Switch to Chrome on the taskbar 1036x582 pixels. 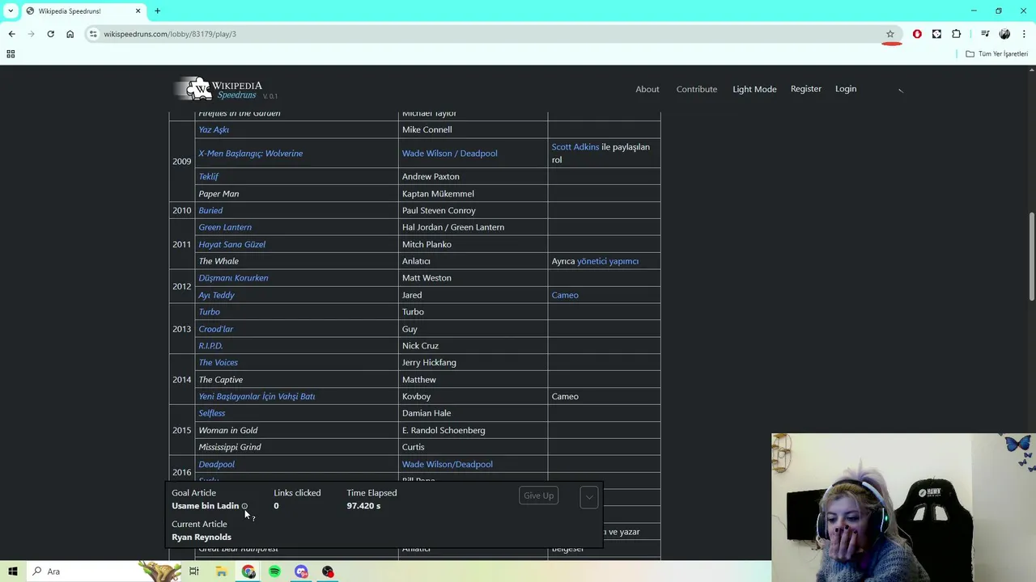pos(248,571)
